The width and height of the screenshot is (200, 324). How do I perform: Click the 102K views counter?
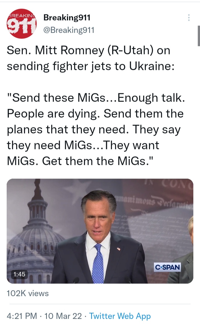click(x=28, y=293)
